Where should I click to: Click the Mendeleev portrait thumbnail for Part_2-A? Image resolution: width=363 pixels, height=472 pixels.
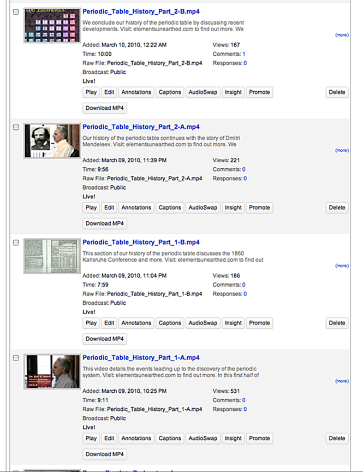(52, 141)
